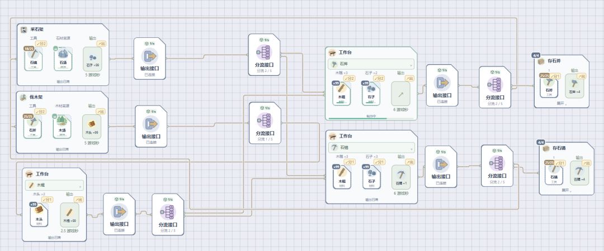Click the 木棍 ×99 output slot in bottom workbench
Viewport: 604px width, 251px height.
click(70, 215)
